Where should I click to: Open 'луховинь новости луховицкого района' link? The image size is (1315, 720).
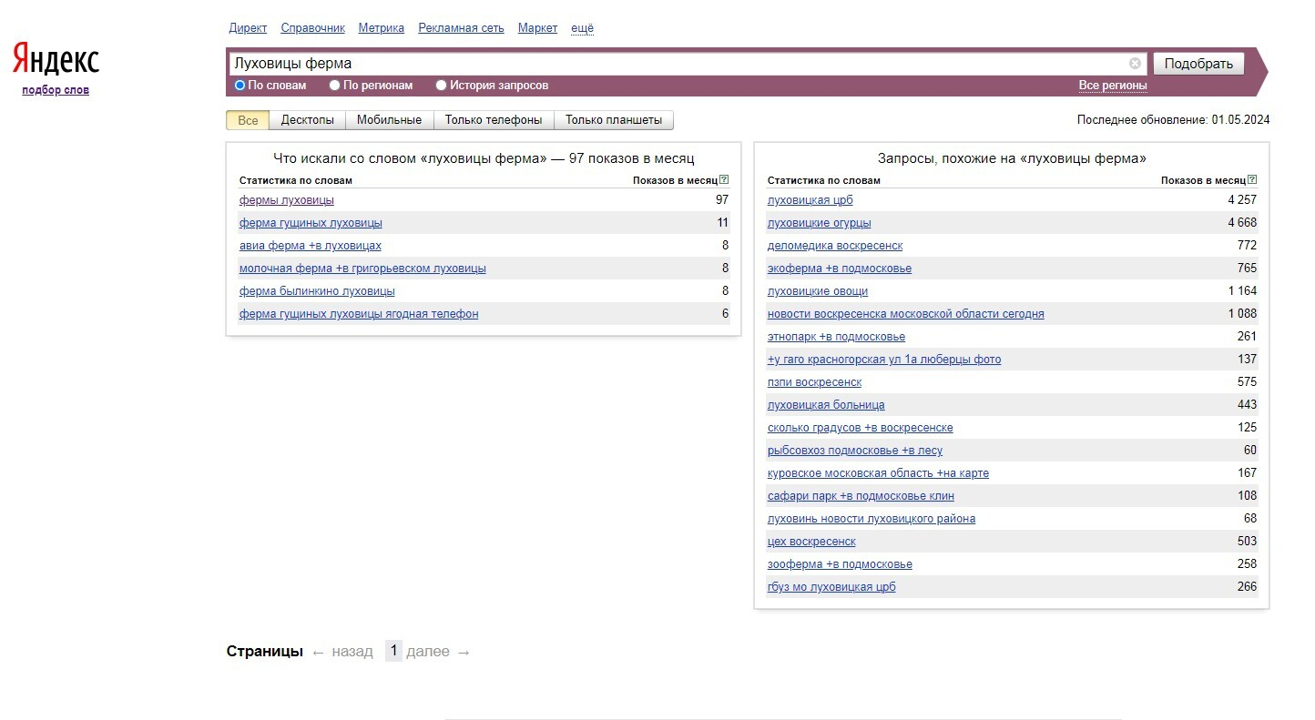[x=872, y=519]
